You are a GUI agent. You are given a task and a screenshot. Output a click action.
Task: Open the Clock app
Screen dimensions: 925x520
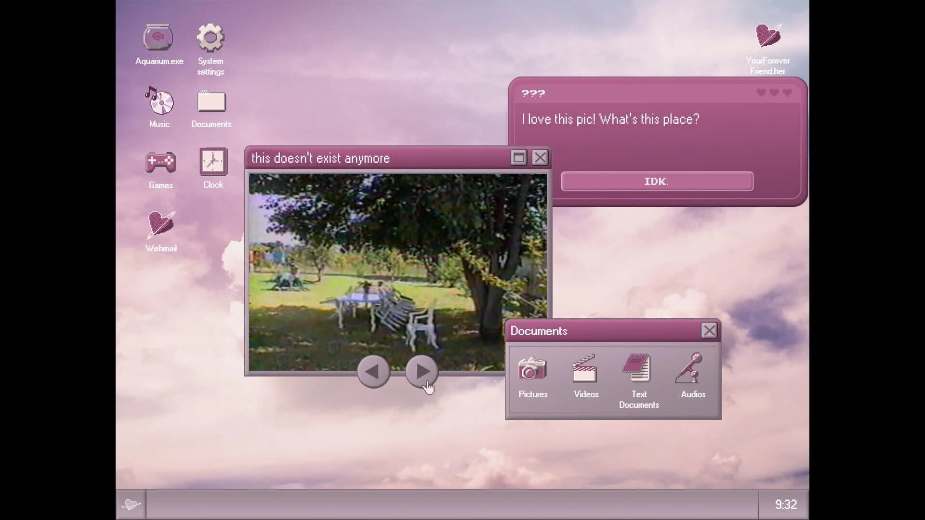[x=212, y=162]
